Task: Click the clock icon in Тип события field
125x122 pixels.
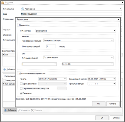Action: click(23, 9)
